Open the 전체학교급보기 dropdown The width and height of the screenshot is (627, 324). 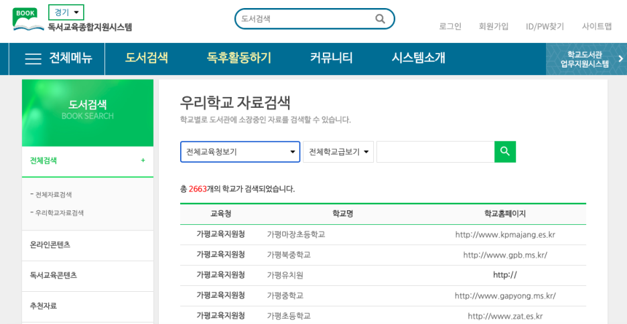[338, 152]
